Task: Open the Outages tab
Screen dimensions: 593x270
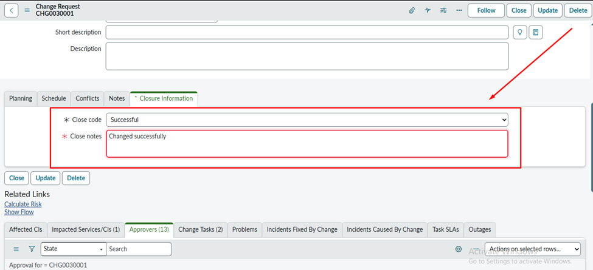Action: 479,229
